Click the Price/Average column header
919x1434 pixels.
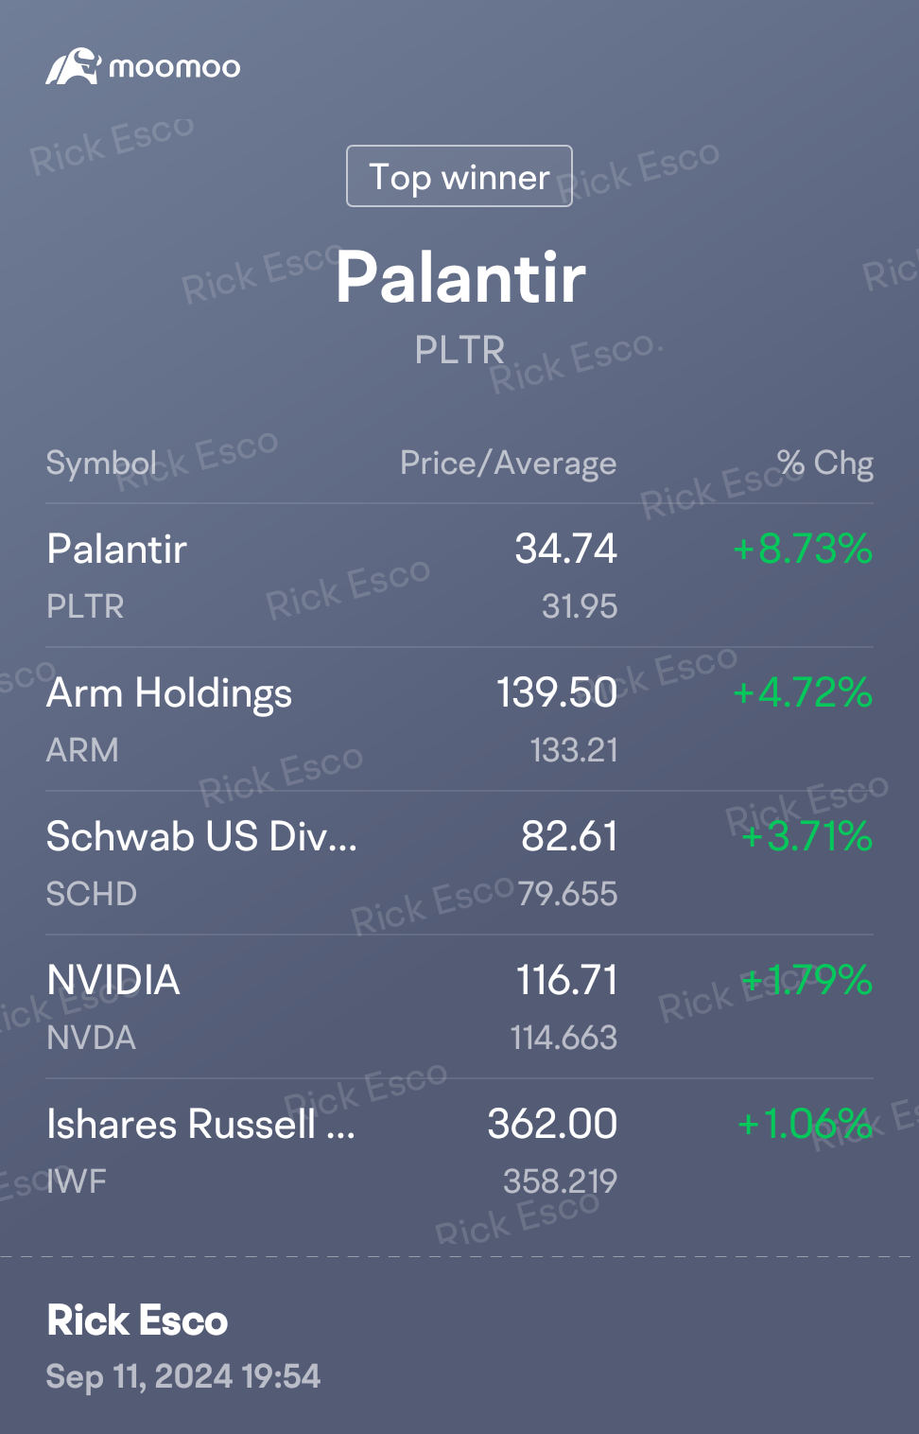point(508,463)
